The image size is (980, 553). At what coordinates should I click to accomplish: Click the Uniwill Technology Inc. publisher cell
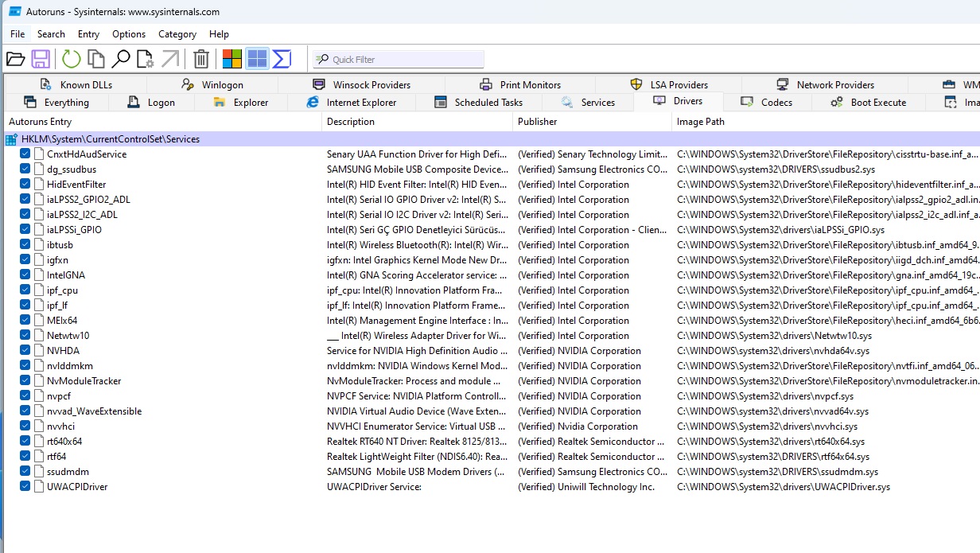coord(585,487)
